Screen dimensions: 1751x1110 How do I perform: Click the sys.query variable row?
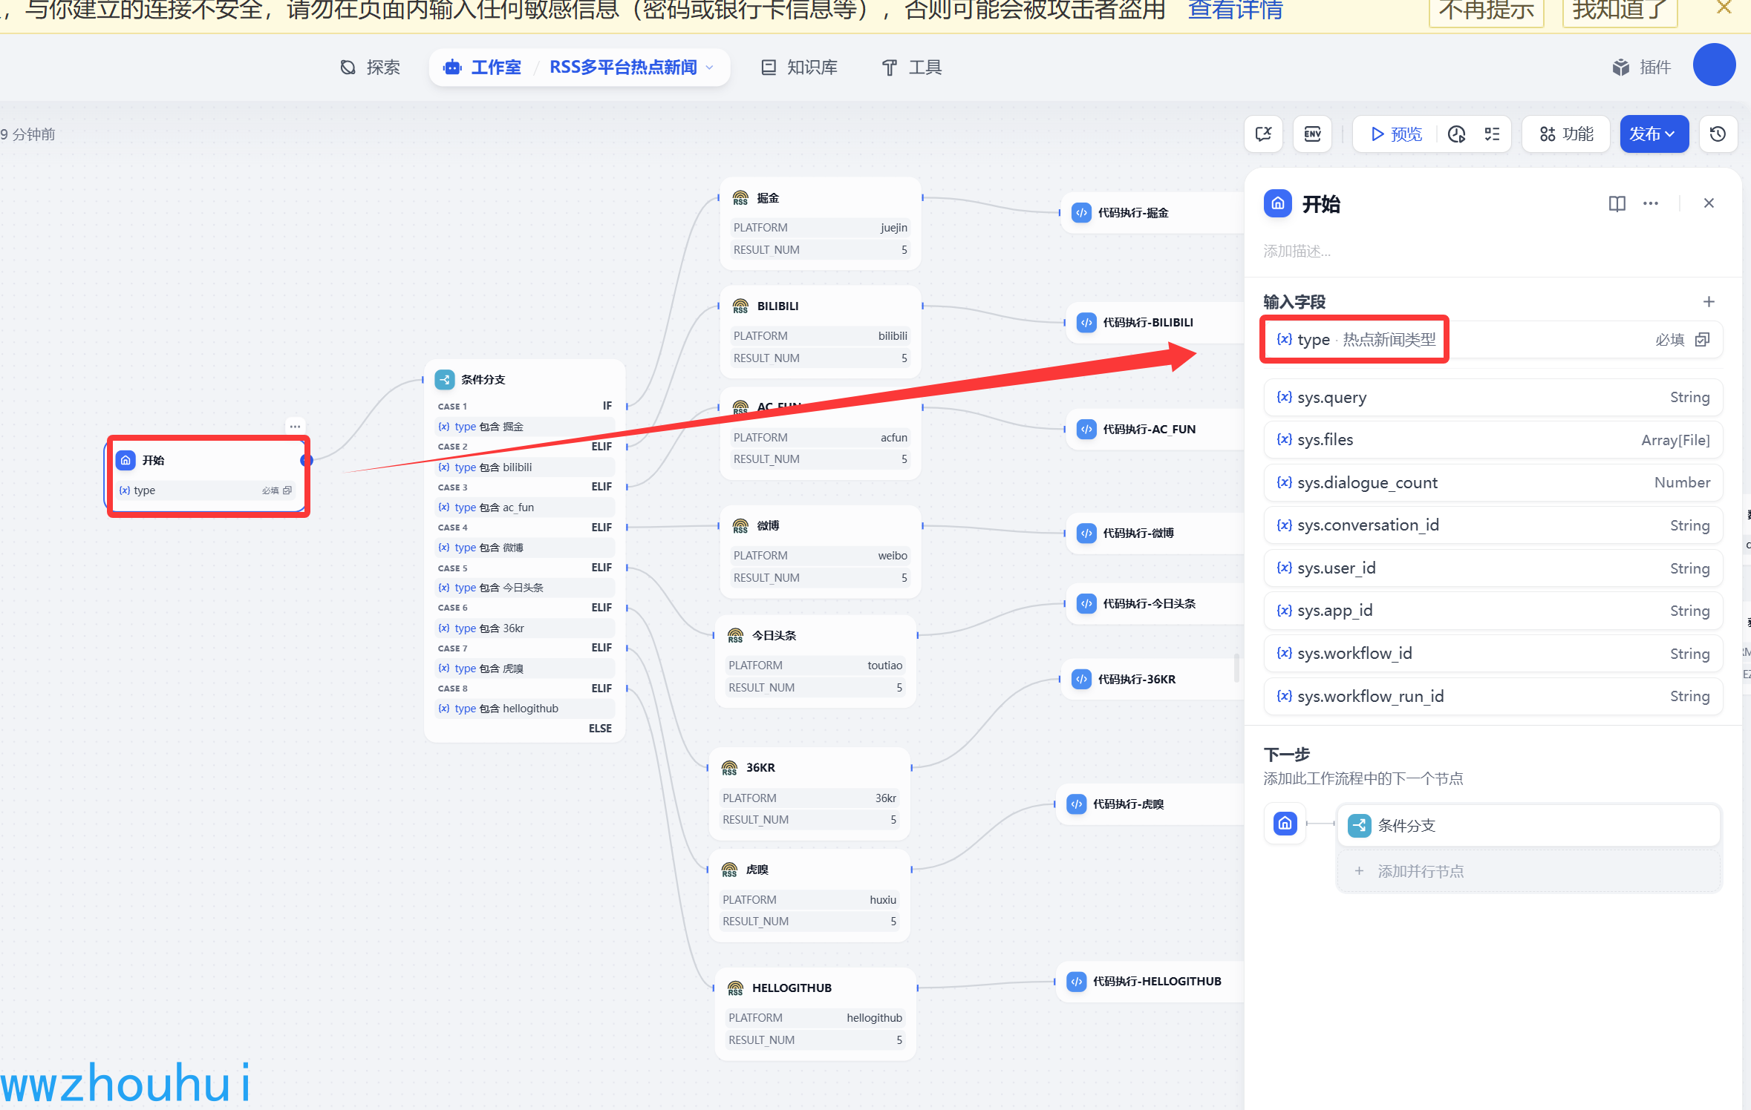click(1493, 398)
